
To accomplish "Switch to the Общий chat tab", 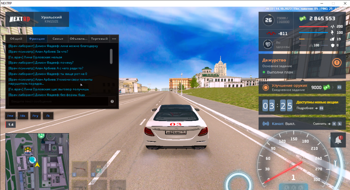I will click(16, 39).
